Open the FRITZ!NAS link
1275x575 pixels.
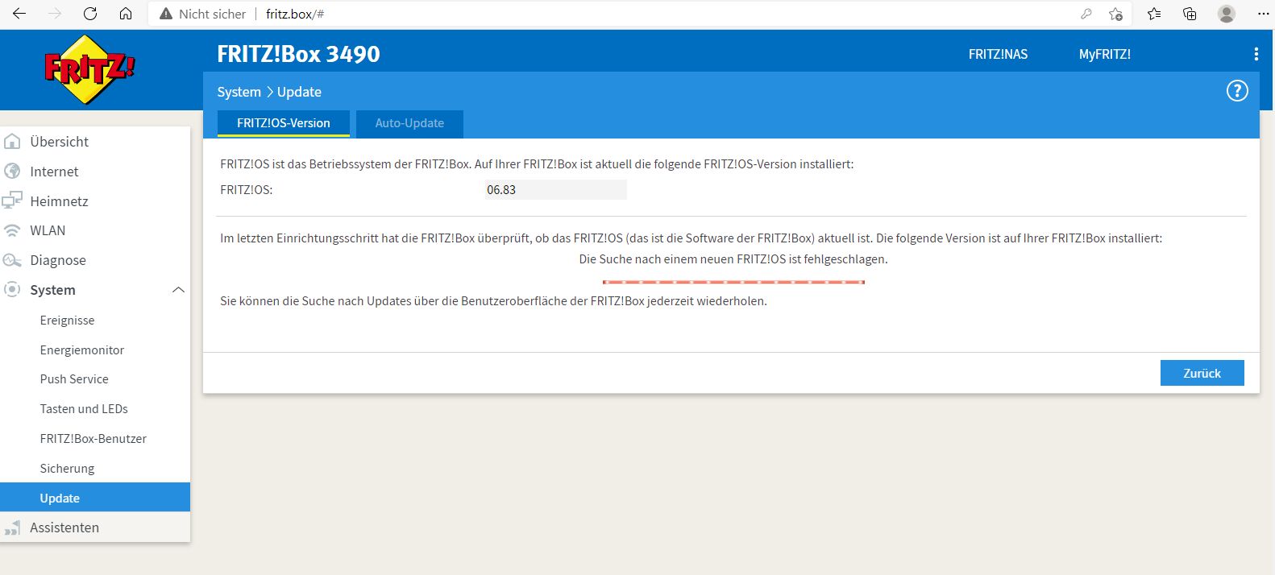998,54
